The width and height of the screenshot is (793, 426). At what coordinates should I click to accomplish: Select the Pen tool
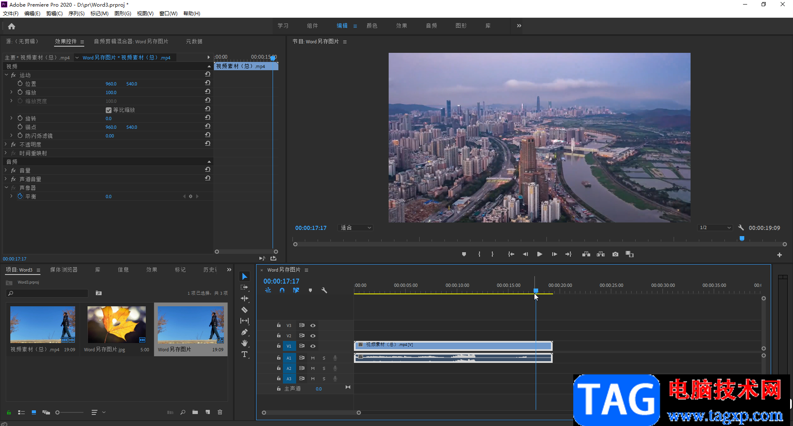[245, 332]
